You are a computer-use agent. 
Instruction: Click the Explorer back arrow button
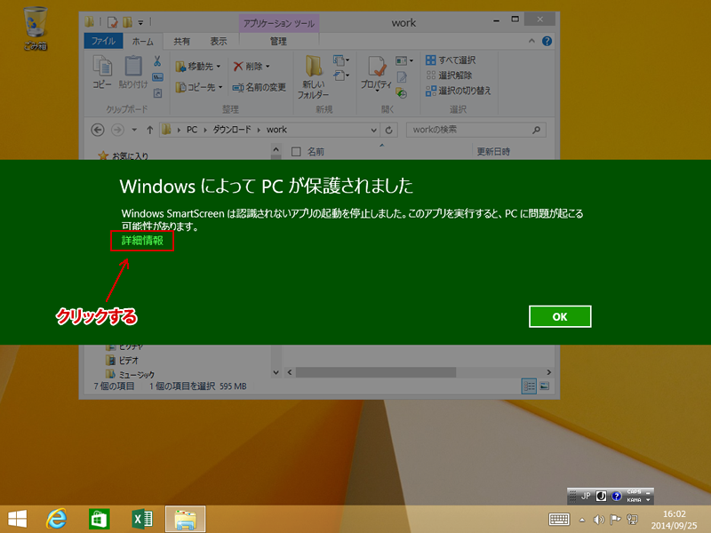(98, 130)
